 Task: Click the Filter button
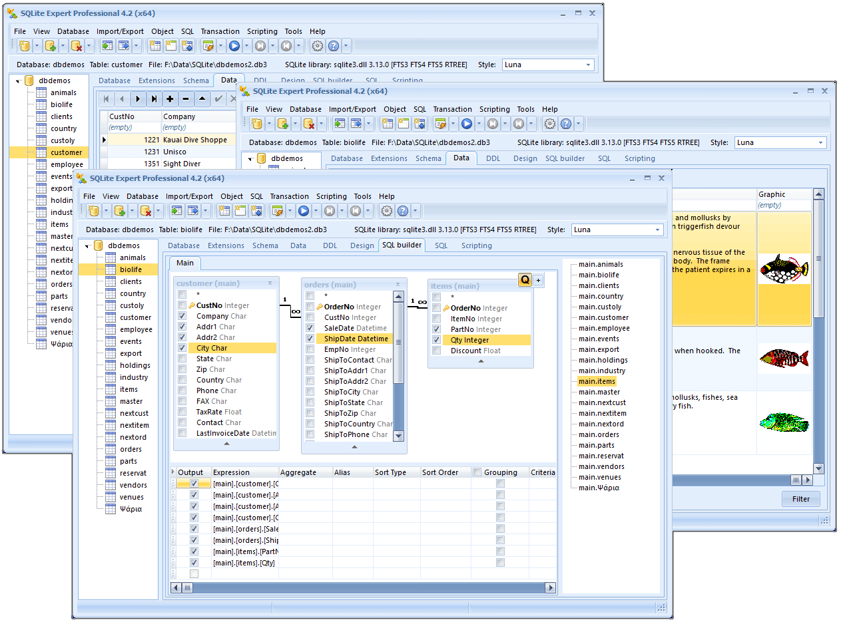(800, 499)
